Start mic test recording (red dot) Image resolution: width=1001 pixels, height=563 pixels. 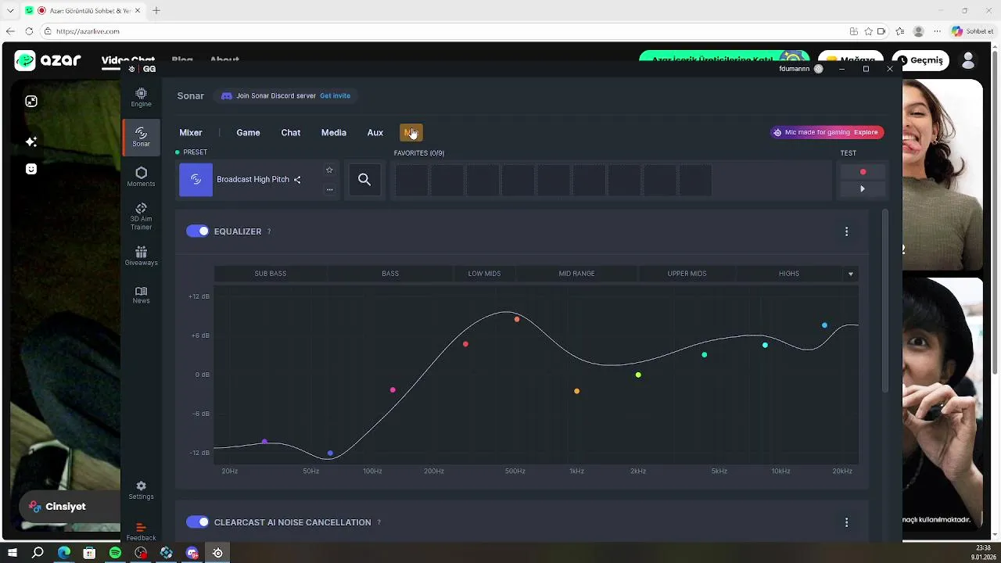[x=863, y=172]
